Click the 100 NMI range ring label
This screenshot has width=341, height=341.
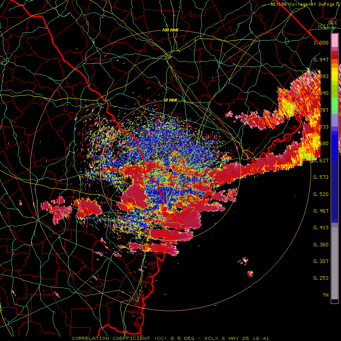[x=170, y=30]
